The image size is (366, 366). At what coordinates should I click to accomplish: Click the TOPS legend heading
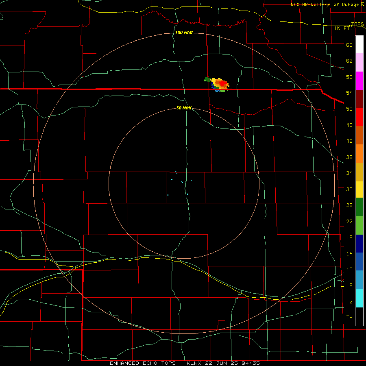click(x=357, y=24)
